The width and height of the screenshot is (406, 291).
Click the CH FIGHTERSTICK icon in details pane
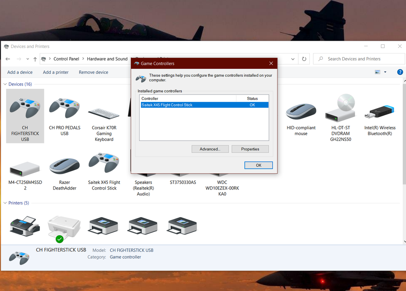[x=19, y=258]
